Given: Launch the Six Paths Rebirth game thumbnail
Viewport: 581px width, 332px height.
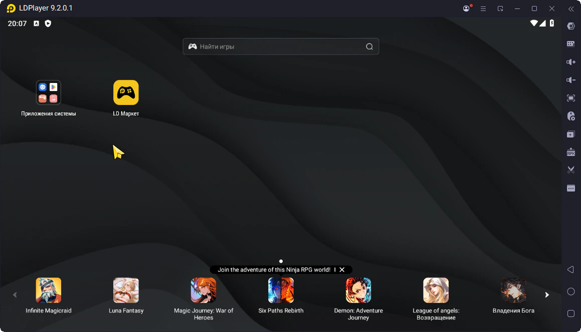Looking at the screenshot, I should pos(281,290).
